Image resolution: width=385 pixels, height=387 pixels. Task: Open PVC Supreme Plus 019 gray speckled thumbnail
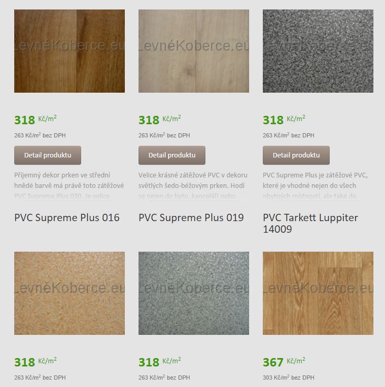tap(194, 293)
